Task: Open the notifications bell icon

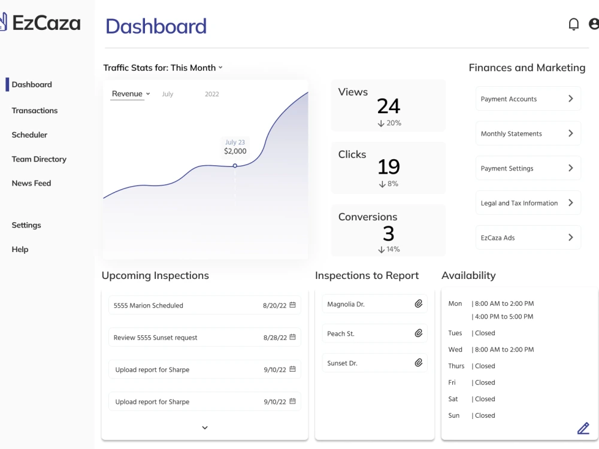Action: point(573,24)
